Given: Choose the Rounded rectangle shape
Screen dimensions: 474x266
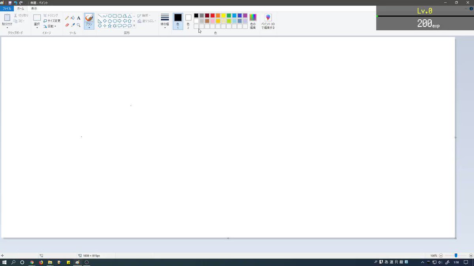Looking at the screenshot, I should (120, 16).
